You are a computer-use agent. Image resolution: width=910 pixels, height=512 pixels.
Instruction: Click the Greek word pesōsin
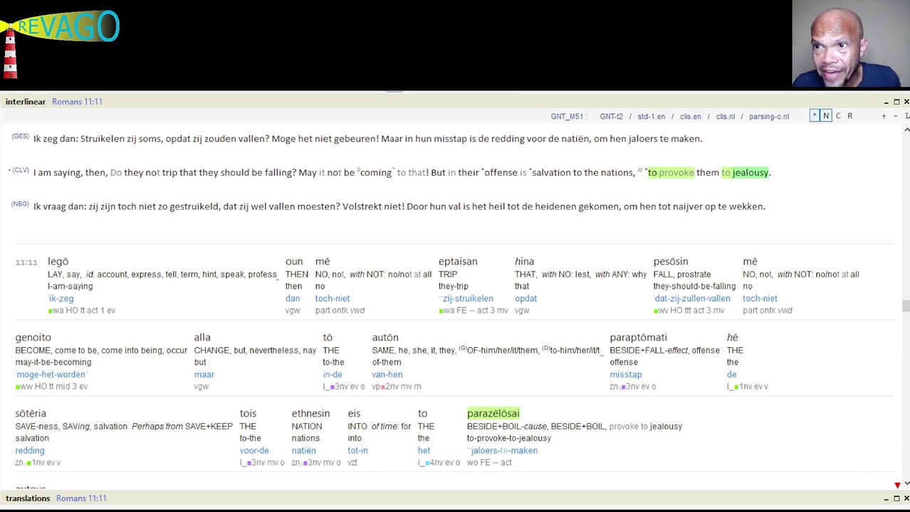[671, 262]
